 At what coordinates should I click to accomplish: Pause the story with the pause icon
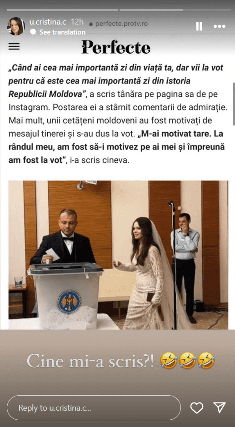click(199, 26)
